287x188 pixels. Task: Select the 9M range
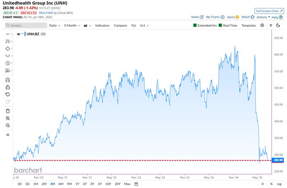69,184
